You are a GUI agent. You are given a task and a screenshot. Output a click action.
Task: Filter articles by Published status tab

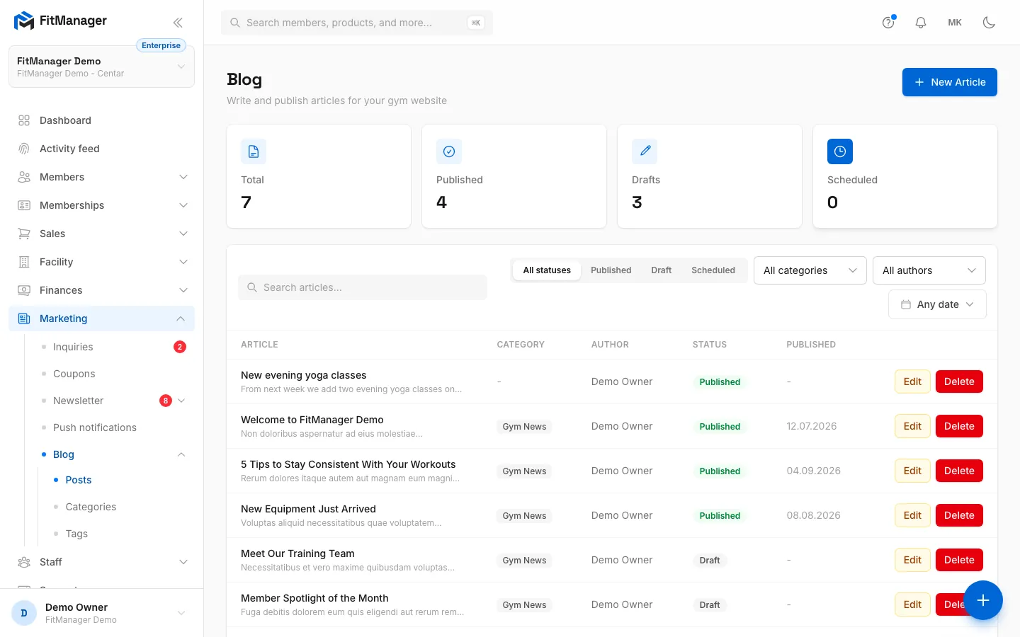pyautogui.click(x=611, y=270)
